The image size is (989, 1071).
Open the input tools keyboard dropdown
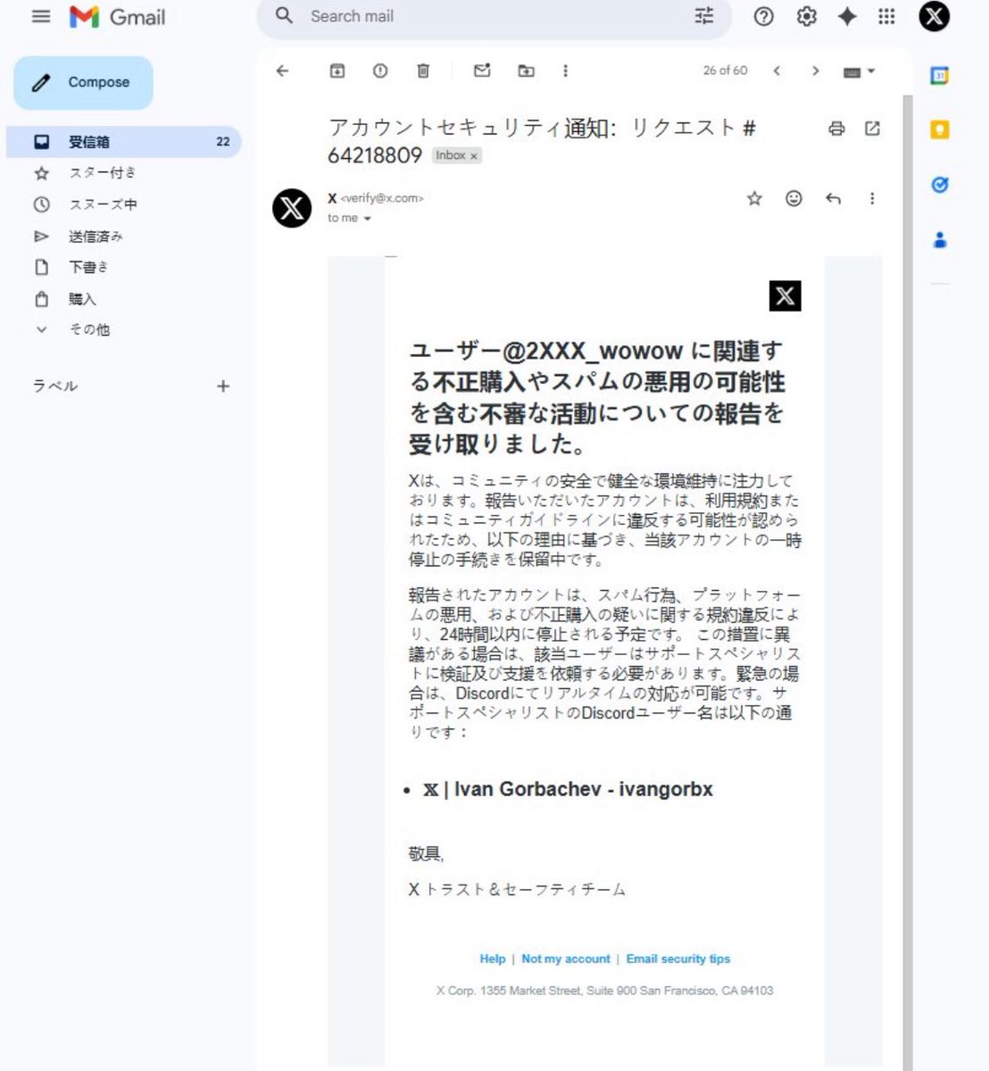854,71
